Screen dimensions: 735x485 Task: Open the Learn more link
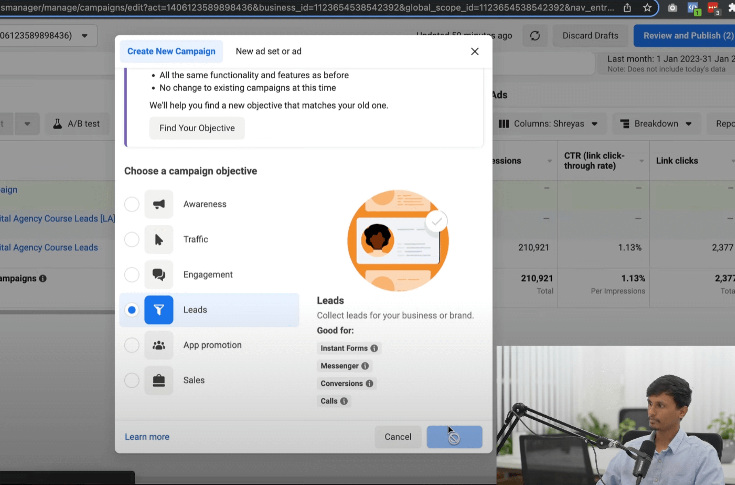[x=147, y=437]
